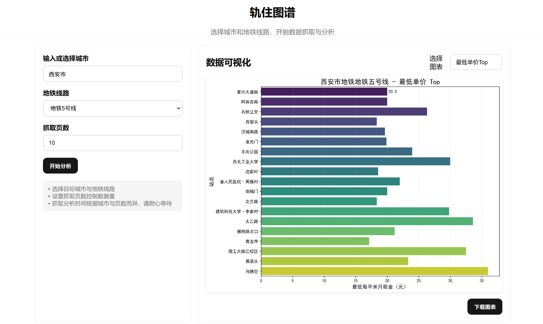Viewport: 543px width, 324px height.
Task: Click the 雁翔路北口 station label
Action: coord(247,232)
